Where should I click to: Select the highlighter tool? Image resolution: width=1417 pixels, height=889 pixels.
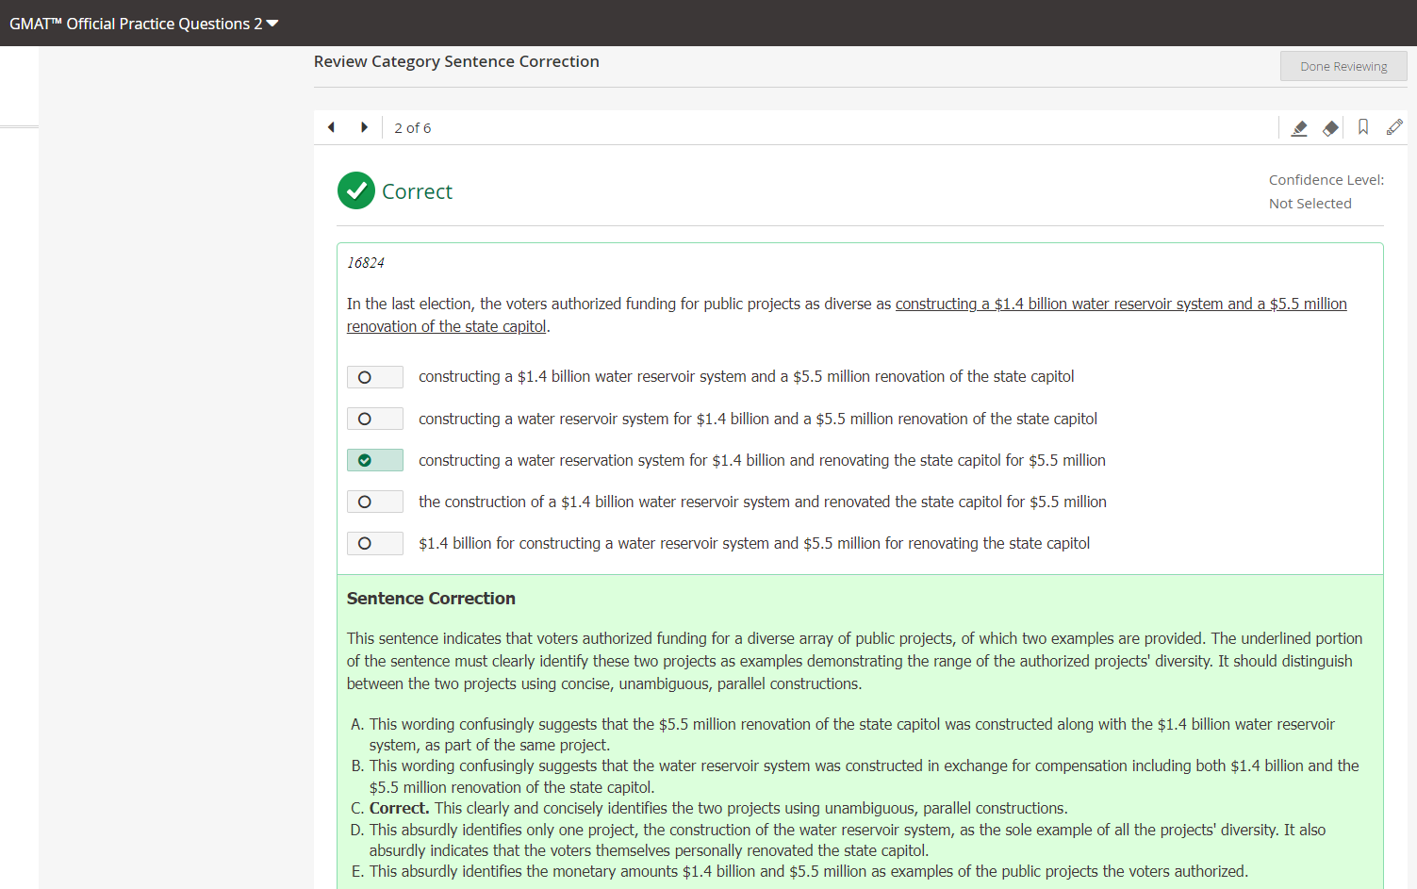pyautogui.click(x=1299, y=128)
